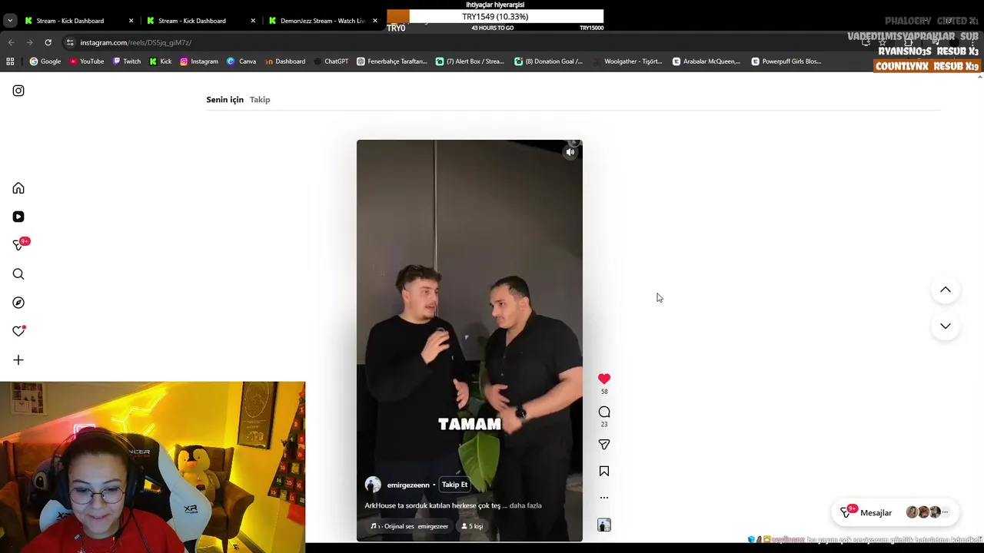Image resolution: width=984 pixels, height=553 pixels.
Task: Click the page scrollbar up arrow
Action: (x=979, y=77)
